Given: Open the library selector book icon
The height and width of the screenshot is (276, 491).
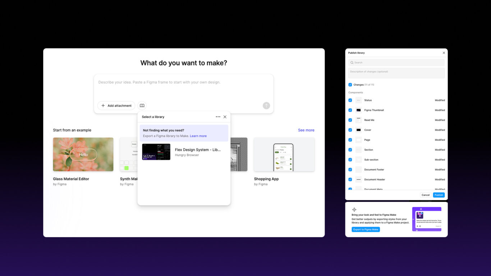Looking at the screenshot, I should tap(142, 105).
